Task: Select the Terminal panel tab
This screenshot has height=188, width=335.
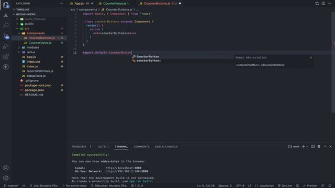Action: 121,146
